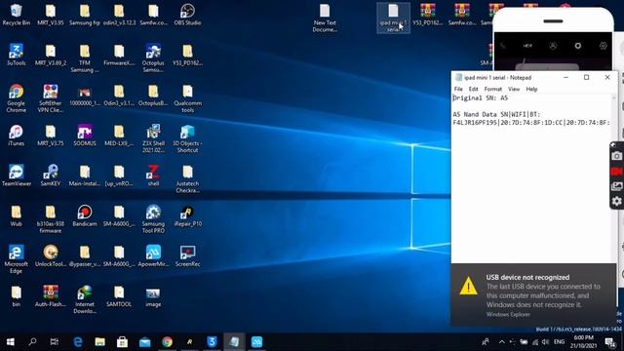Open the Samsung Tool PRO shortcut
Screen dimensions: 624x351
click(x=153, y=218)
